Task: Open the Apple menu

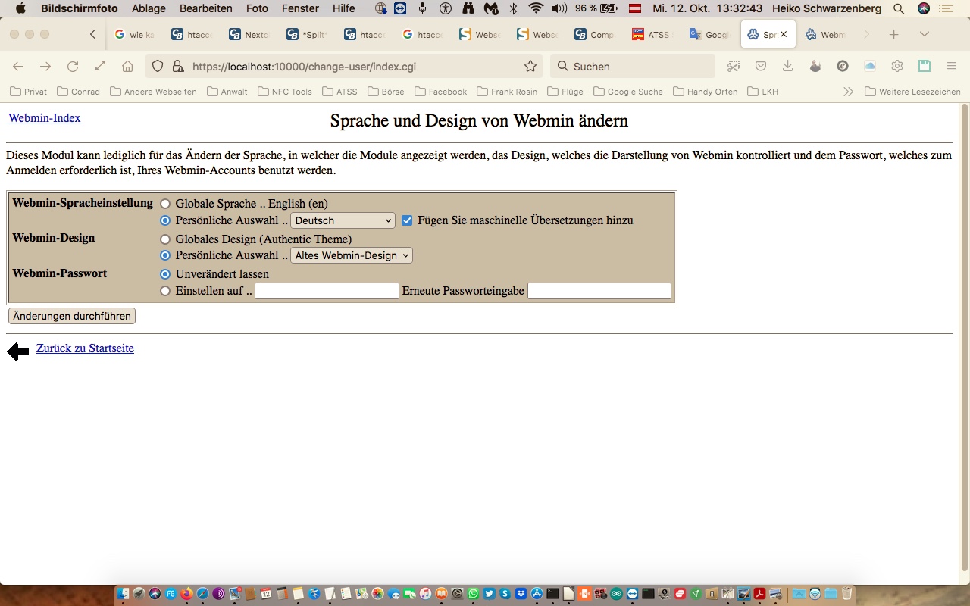Action: click(x=20, y=9)
